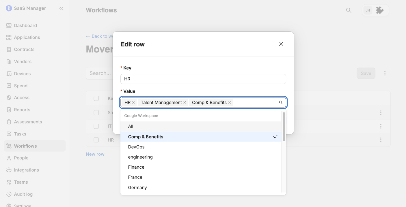This screenshot has height=207, width=406.
Task: Click the Talent Management tag text
Action: pos(161,103)
